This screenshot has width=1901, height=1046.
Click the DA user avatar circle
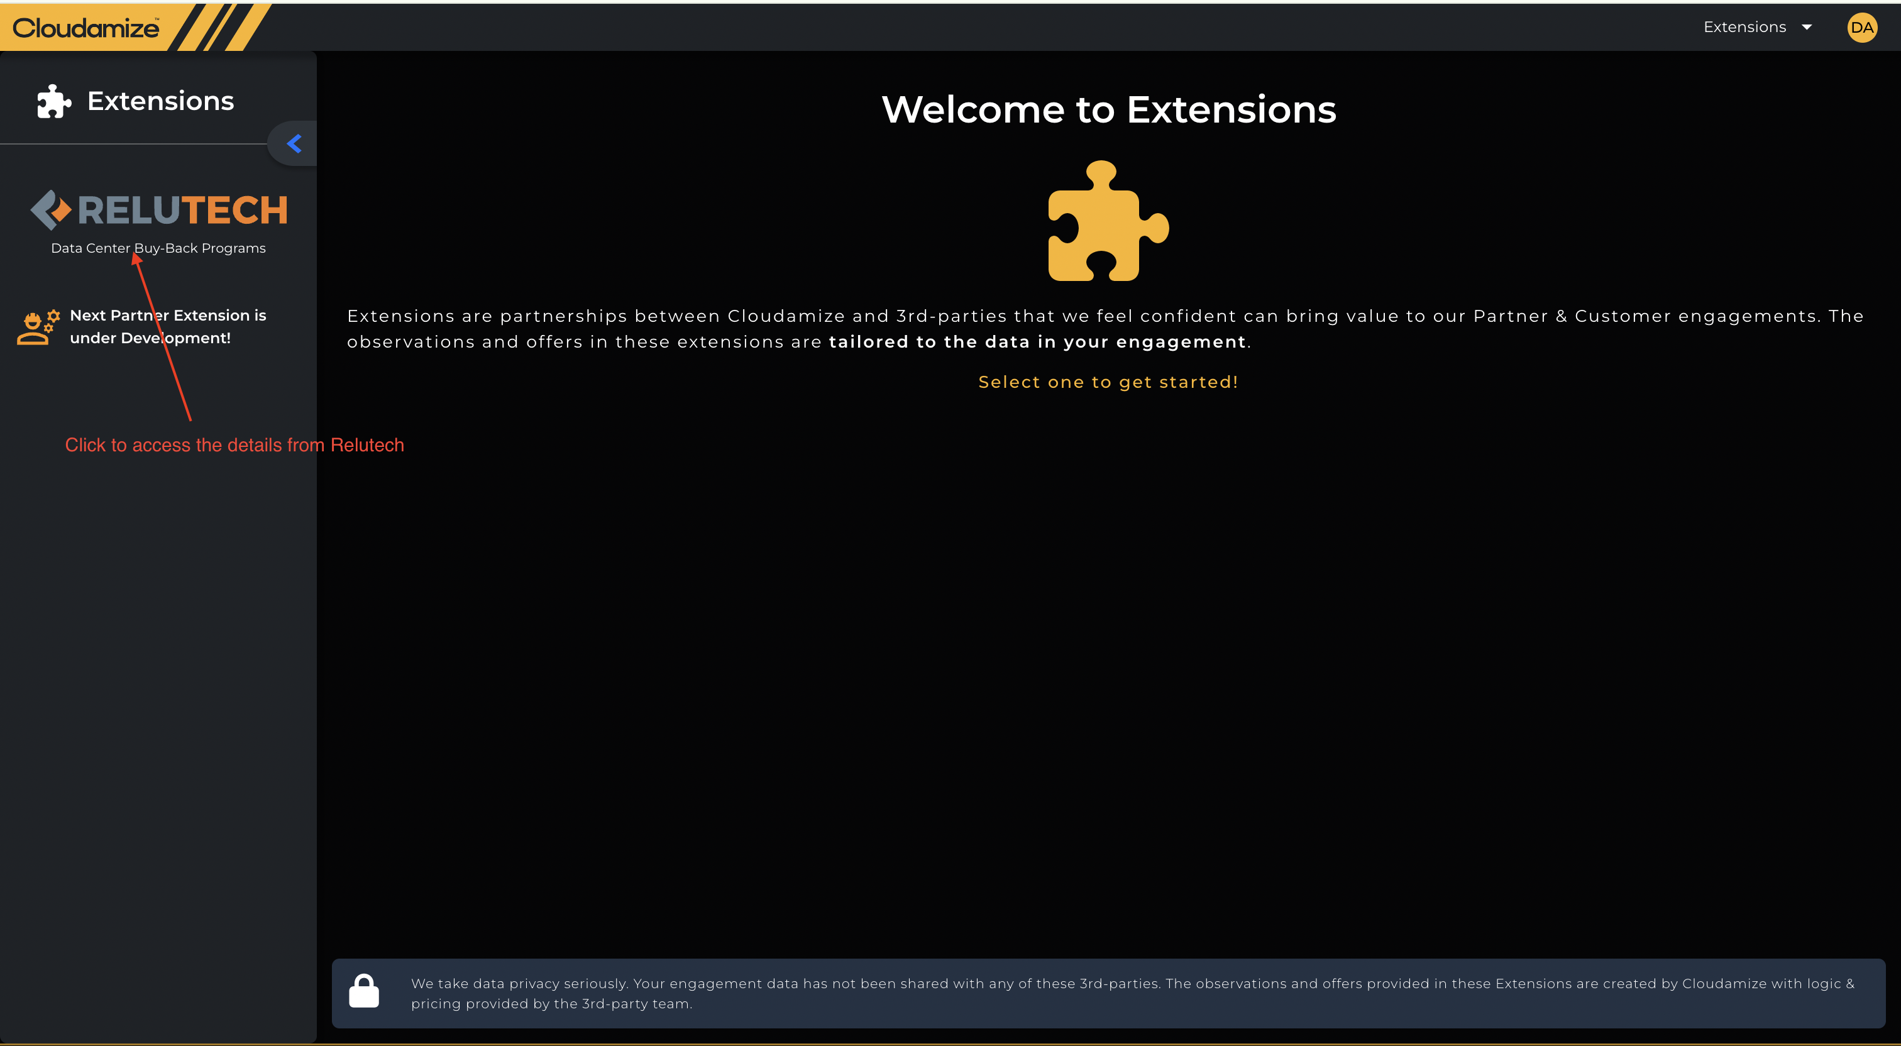(x=1862, y=27)
